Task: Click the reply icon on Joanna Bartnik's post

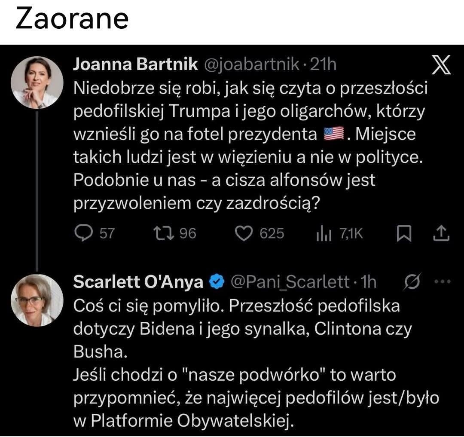Action: tap(82, 232)
